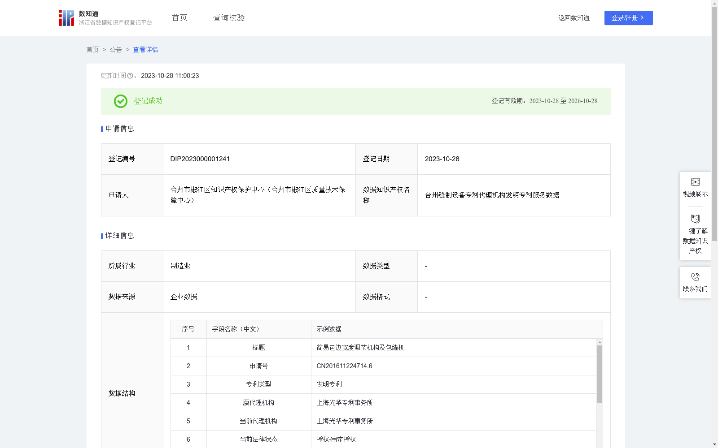The height and width of the screenshot is (448, 718).
Task: Click the 发明专利 sample value
Action: pos(329,384)
